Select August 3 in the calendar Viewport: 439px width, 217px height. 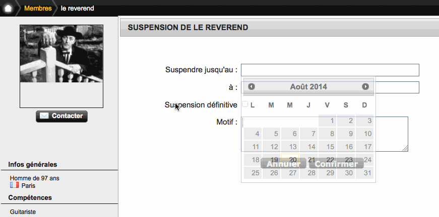tap(365, 121)
